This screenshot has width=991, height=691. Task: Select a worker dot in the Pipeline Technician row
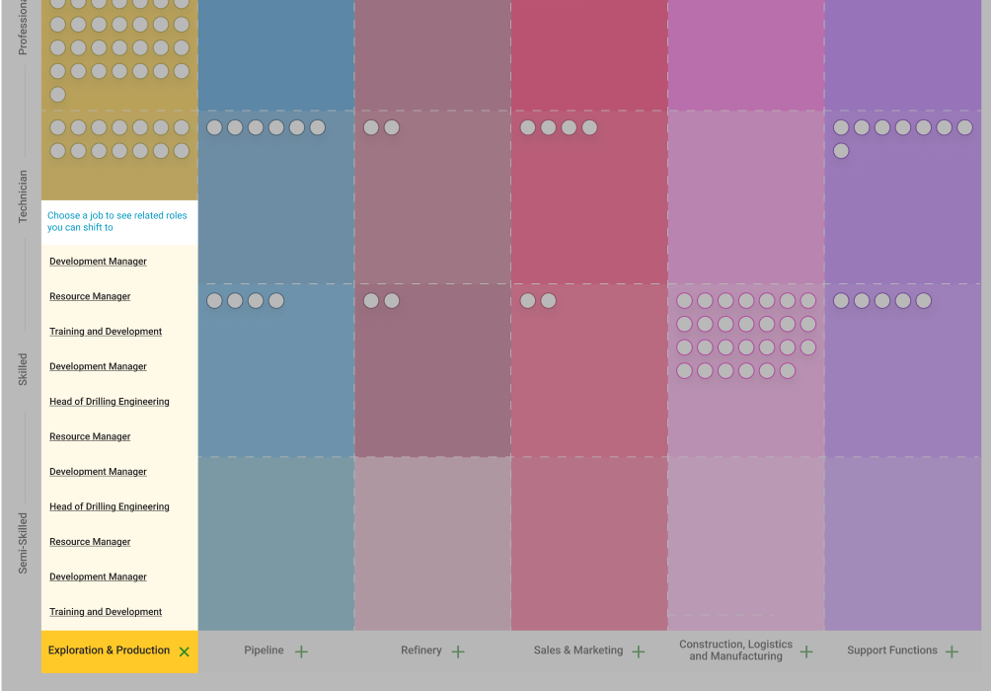[234, 127]
